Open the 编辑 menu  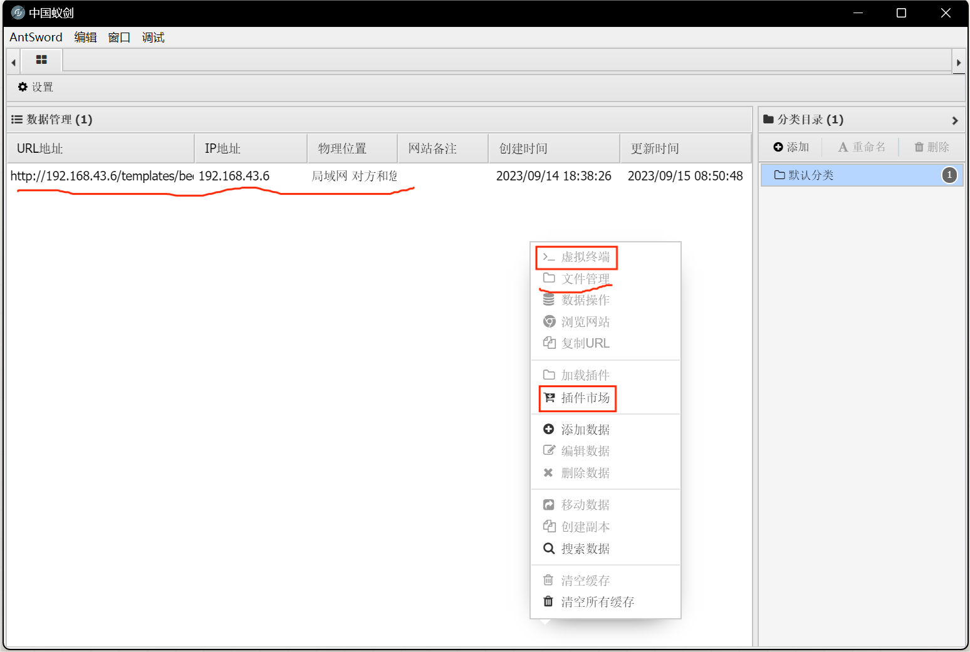pyautogui.click(x=85, y=37)
